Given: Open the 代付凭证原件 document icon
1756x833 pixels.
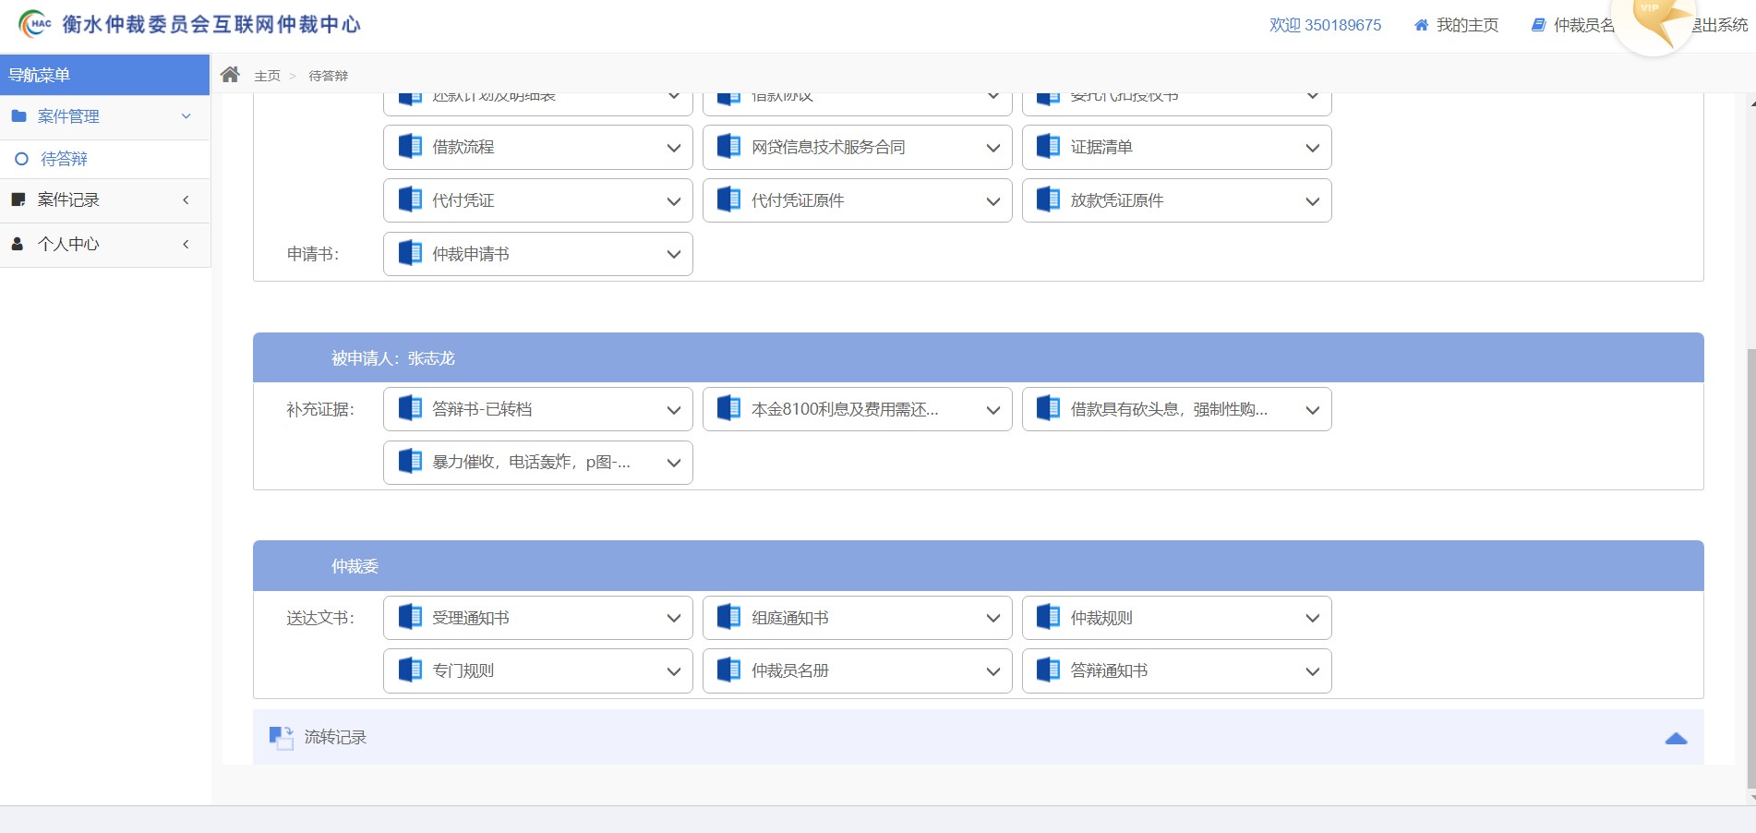Looking at the screenshot, I should (729, 200).
